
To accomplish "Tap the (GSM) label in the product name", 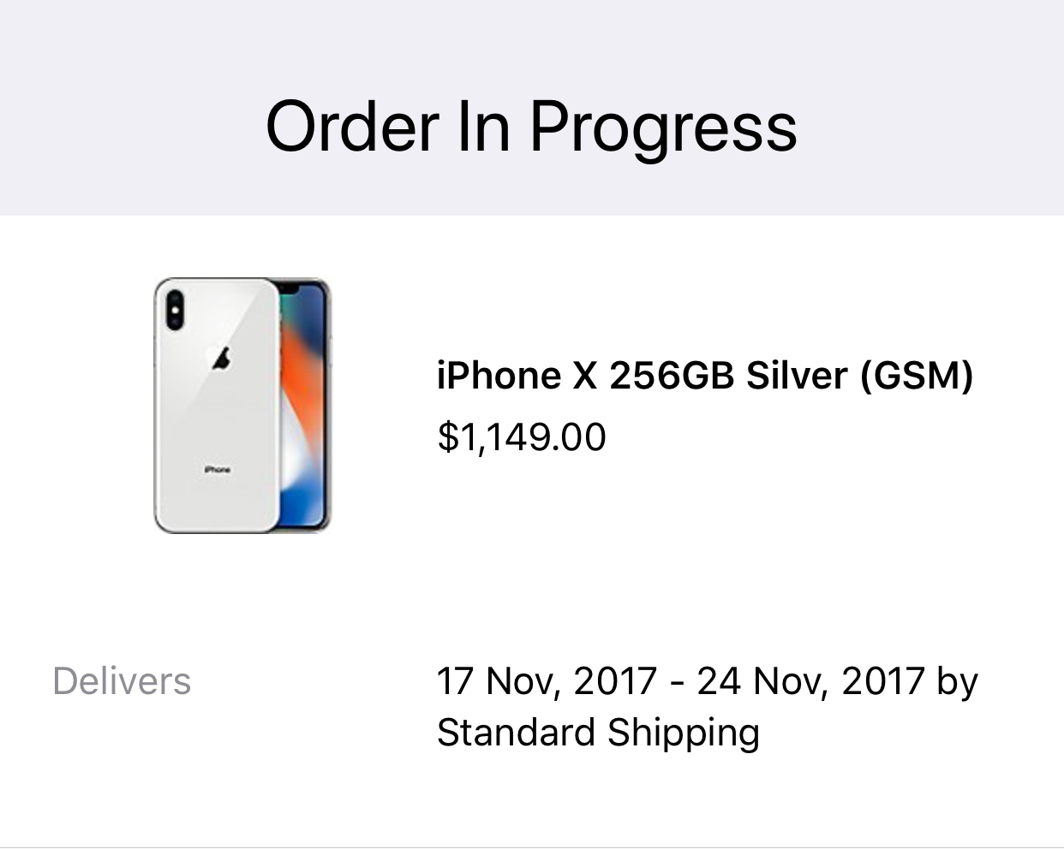I will (917, 375).
